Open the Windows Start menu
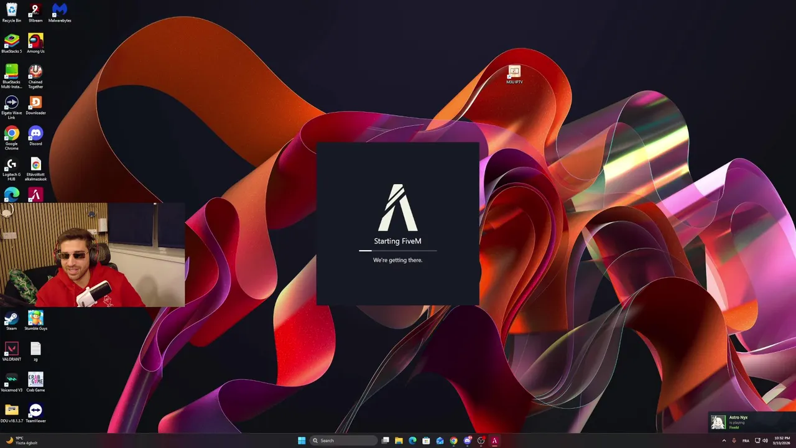Screen dimensions: 796x448 click(x=302, y=441)
